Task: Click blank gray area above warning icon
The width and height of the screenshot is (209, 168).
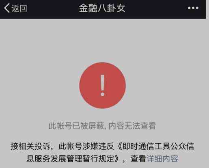Action: click(x=102, y=41)
